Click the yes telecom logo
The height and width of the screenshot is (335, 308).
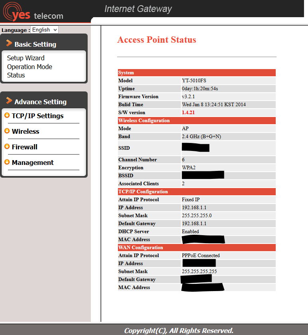pyautogui.click(x=33, y=12)
